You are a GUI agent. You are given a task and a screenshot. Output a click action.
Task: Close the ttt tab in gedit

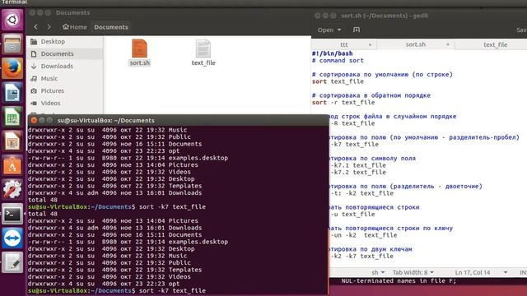tap(370, 44)
